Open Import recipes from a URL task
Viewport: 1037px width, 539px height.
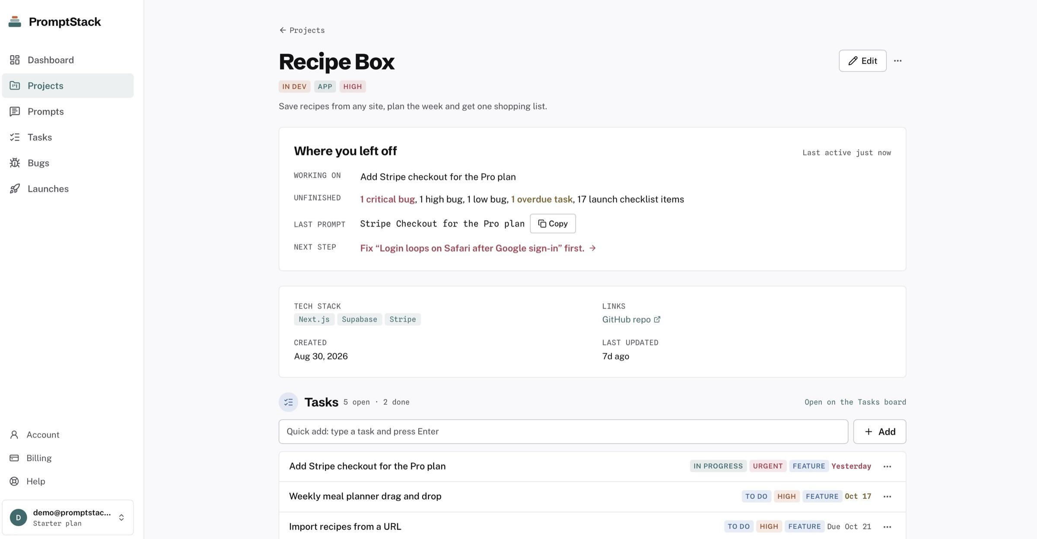tap(345, 526)
